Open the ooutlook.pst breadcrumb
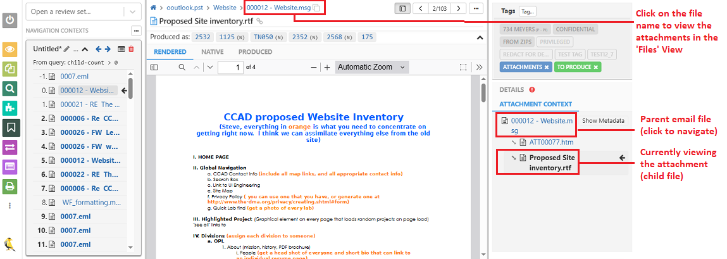Viewport: 727px width, 259px height. [186, 8]
